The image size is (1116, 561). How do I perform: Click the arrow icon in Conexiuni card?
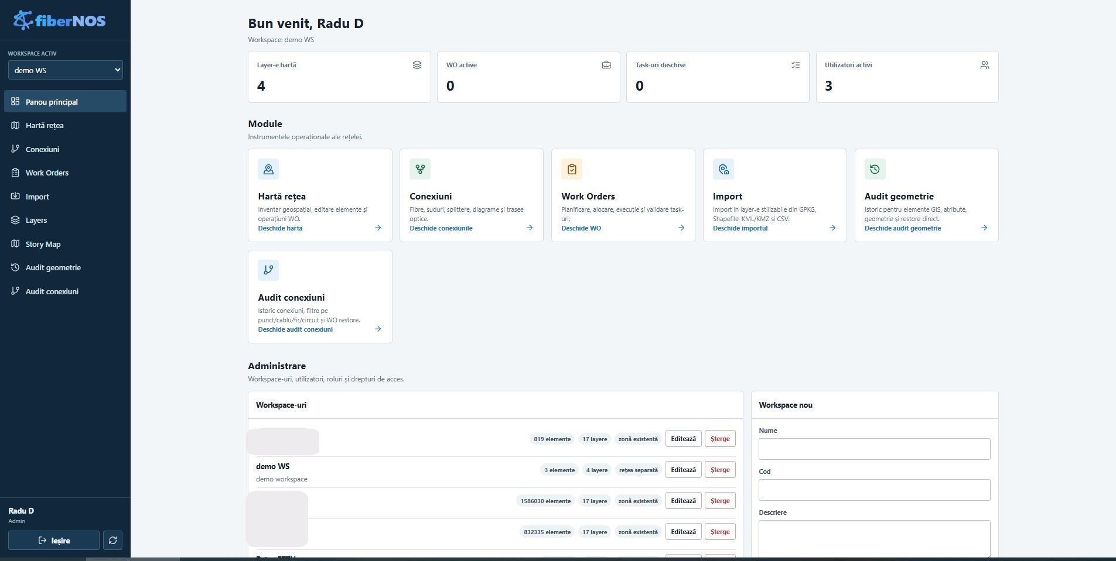tap(530, 228)
